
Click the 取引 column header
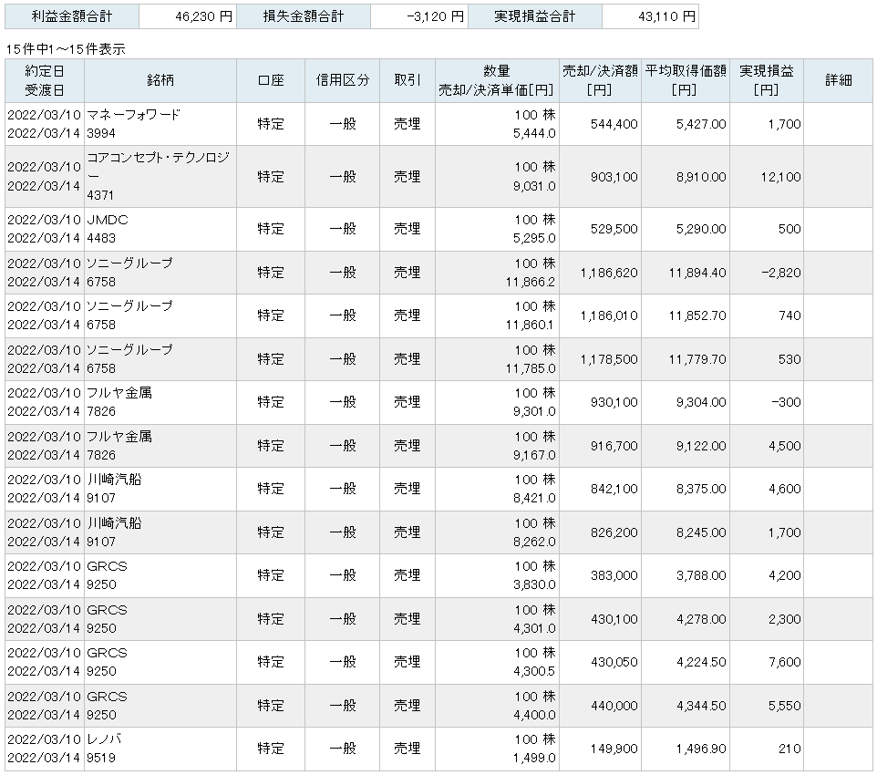pyautogui.click(x=408, y=80)
